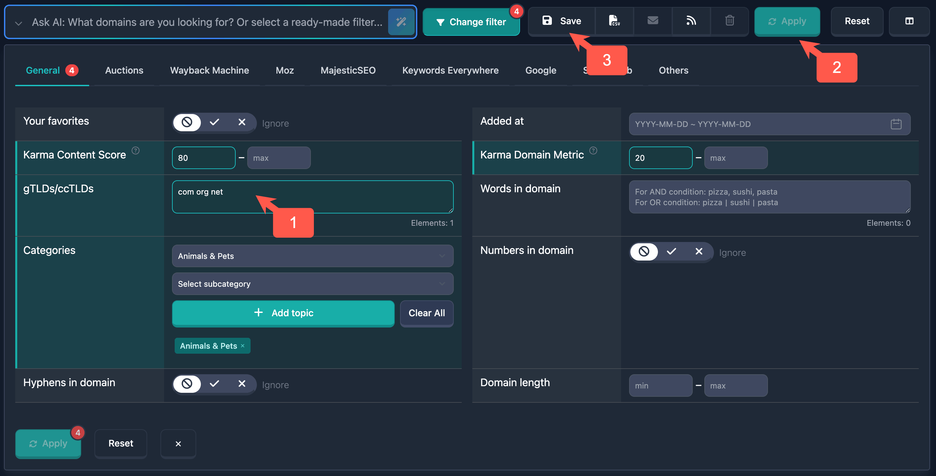Open the Animals & Pets category dropdown
Viewport: 936px width, 476px height.
click(313, 256)
